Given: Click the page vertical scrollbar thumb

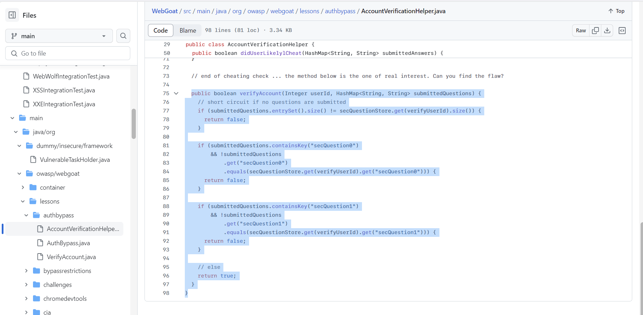Looking at the screenshot, I should [x=642, y=268].
